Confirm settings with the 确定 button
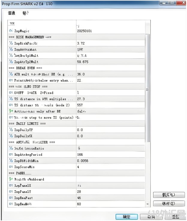 pos(126,217)
